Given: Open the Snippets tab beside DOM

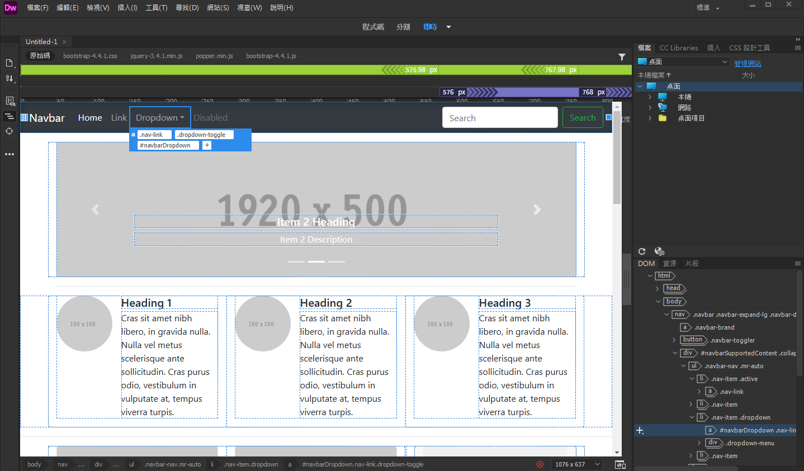Looking at the screenshot, I should [692, 264].
